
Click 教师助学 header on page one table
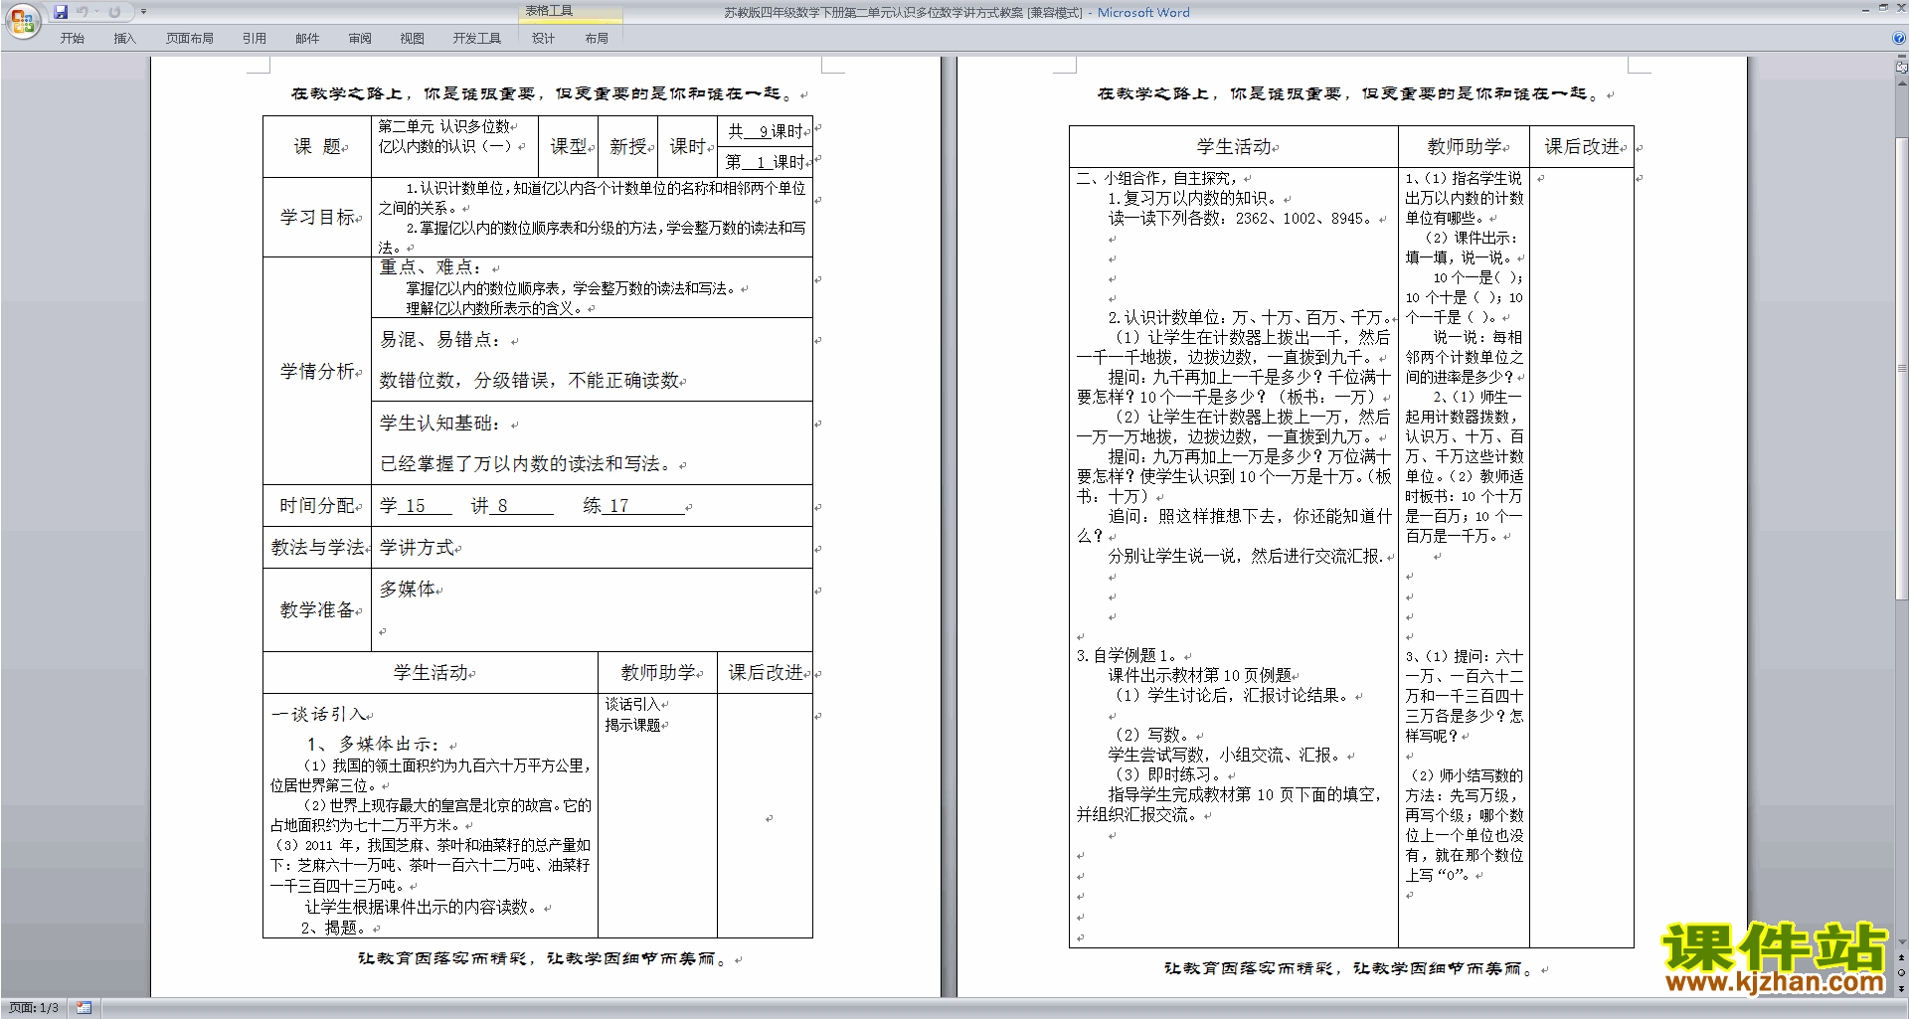pyautogui.click(x=658, y=673)
